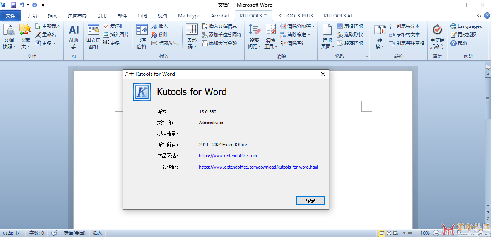
Task: Open the AutoText pane (图文集窗格)
Action: [93, 36]
